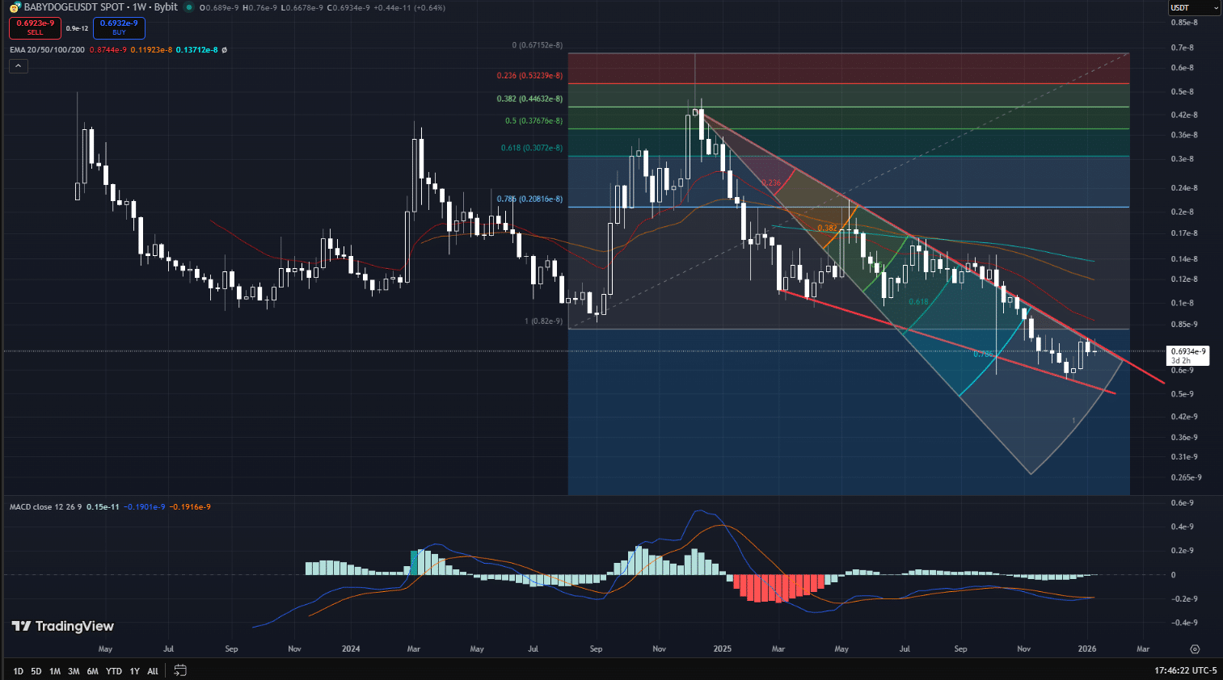Click the blue BUY button
The image size is (1223, 680).
(119, 28)
